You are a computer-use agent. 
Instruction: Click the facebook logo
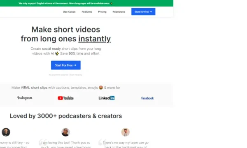point(147,98)
